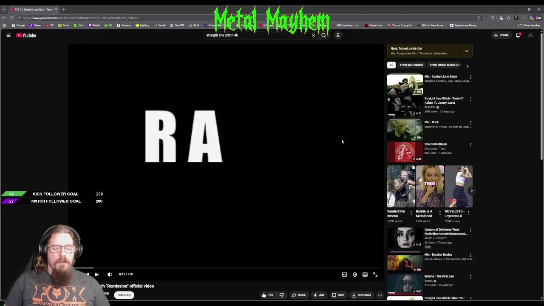Open the Mix - Rock thumbnail
The height and width of the screenshot is (306, 544).
[405, 130]
